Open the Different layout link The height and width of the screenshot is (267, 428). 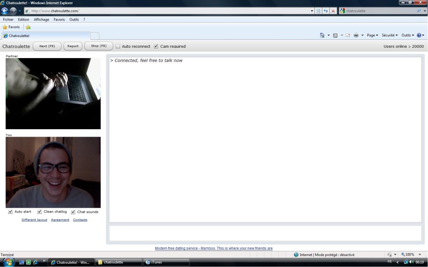coord(34,220)
